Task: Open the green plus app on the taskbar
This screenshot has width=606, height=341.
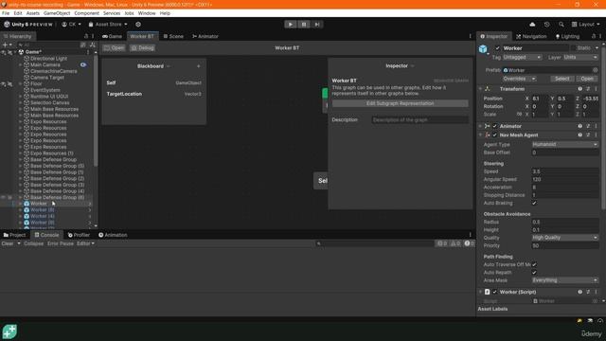Action: [x=9, y=332]
